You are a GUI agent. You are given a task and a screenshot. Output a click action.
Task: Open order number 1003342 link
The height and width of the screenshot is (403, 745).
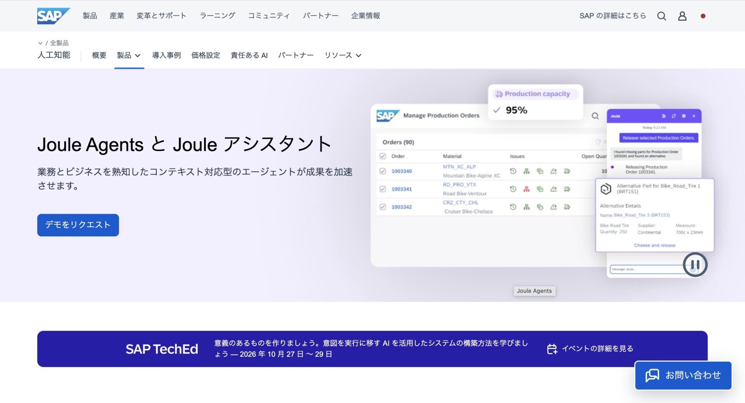point(402,207)
